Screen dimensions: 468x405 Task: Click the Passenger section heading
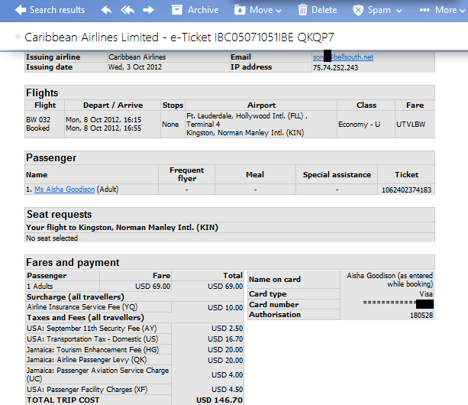tap(51, 157)
